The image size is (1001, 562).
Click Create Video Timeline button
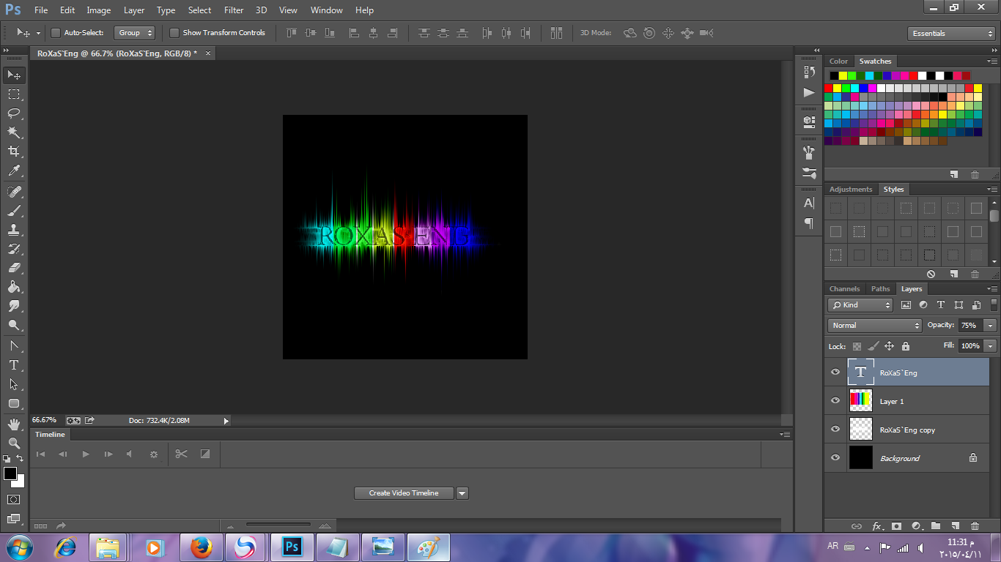pyautogui.click(x=404, y=493)
